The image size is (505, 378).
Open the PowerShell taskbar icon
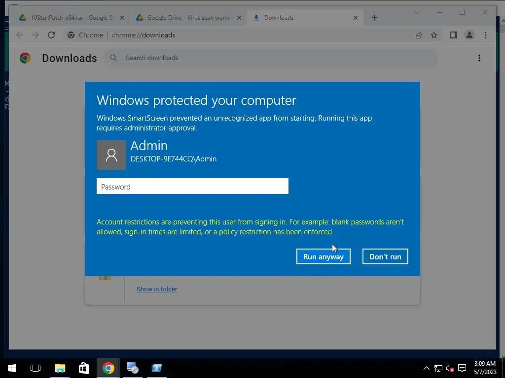(156, 368)
